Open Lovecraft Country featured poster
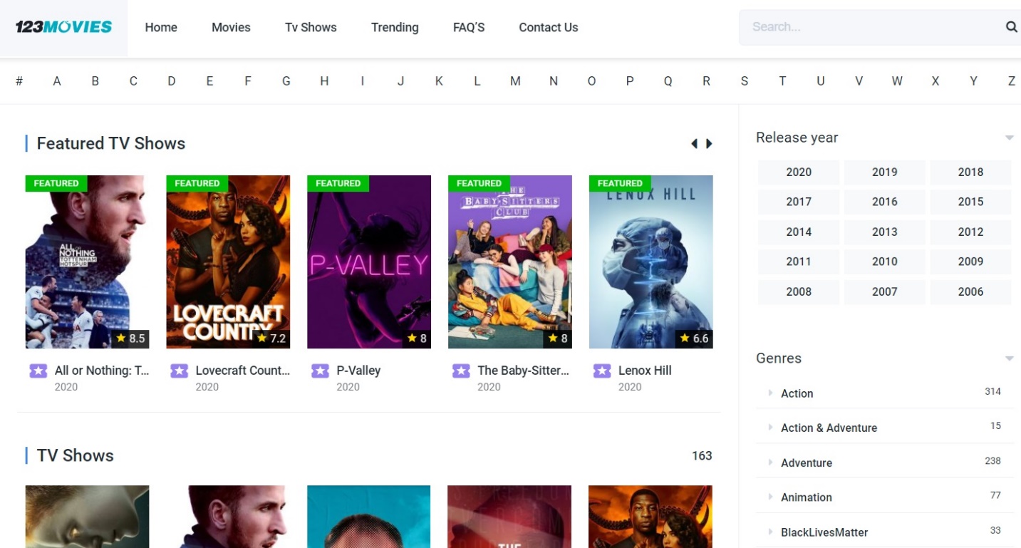Screen dimensions: 1021x548 coord(228,262)
